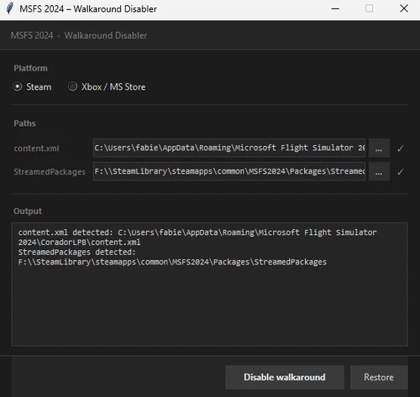
Task: Click the 'content.xml detected' output line
Action: click(x=197, y=232)
